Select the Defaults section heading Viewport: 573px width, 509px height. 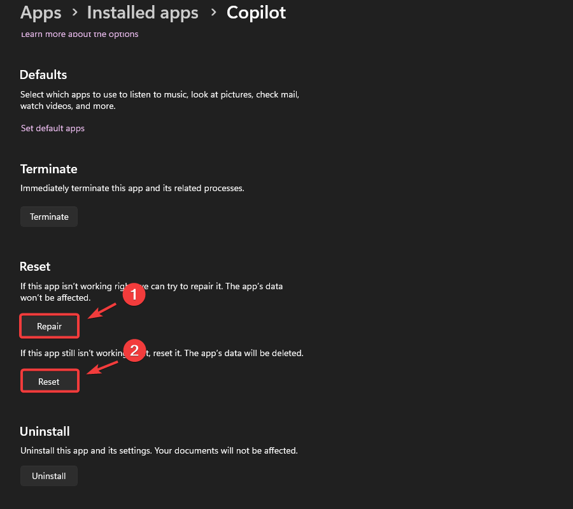pyautogui.click(x=43, y=75)
